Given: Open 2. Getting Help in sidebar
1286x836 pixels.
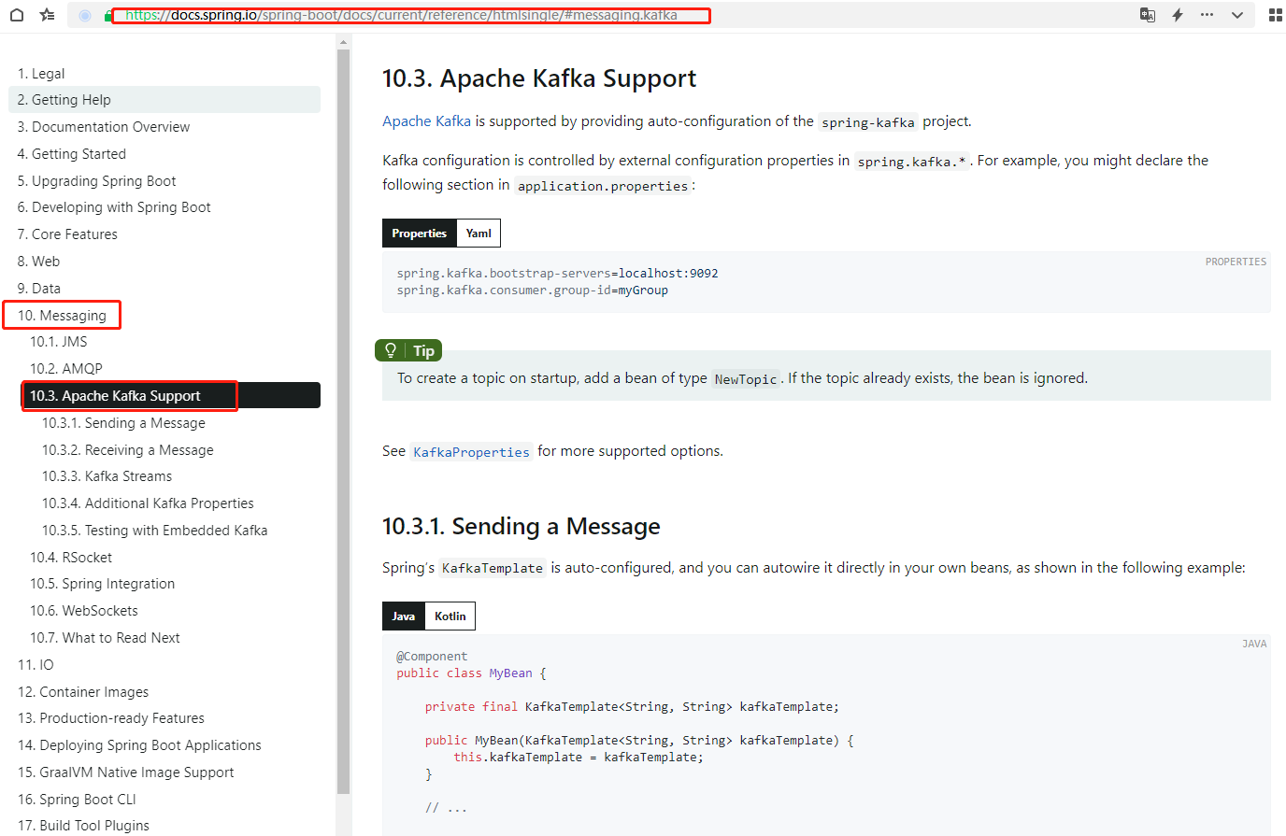Looking at the screenshot, I should point(164,100).
